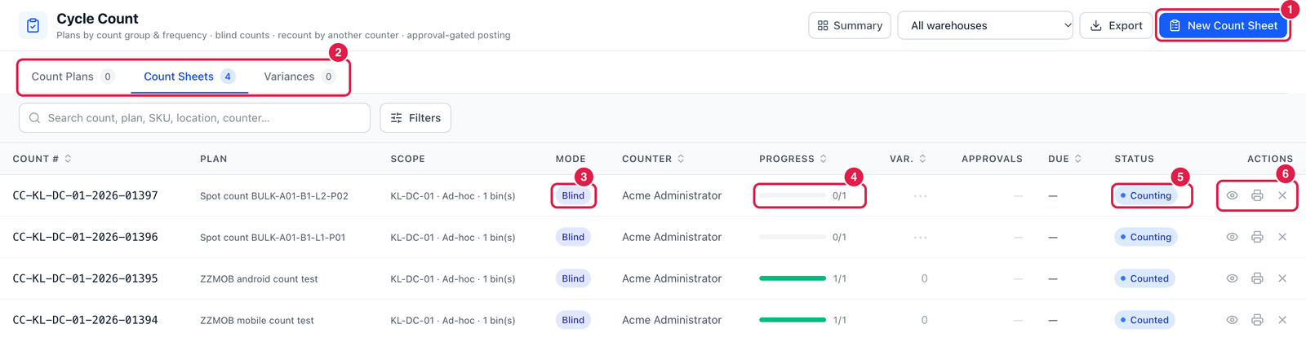Screen dimensions: 1306x346
Task: Click progress bar for count 01395
Action: click(x=793, y=278)
